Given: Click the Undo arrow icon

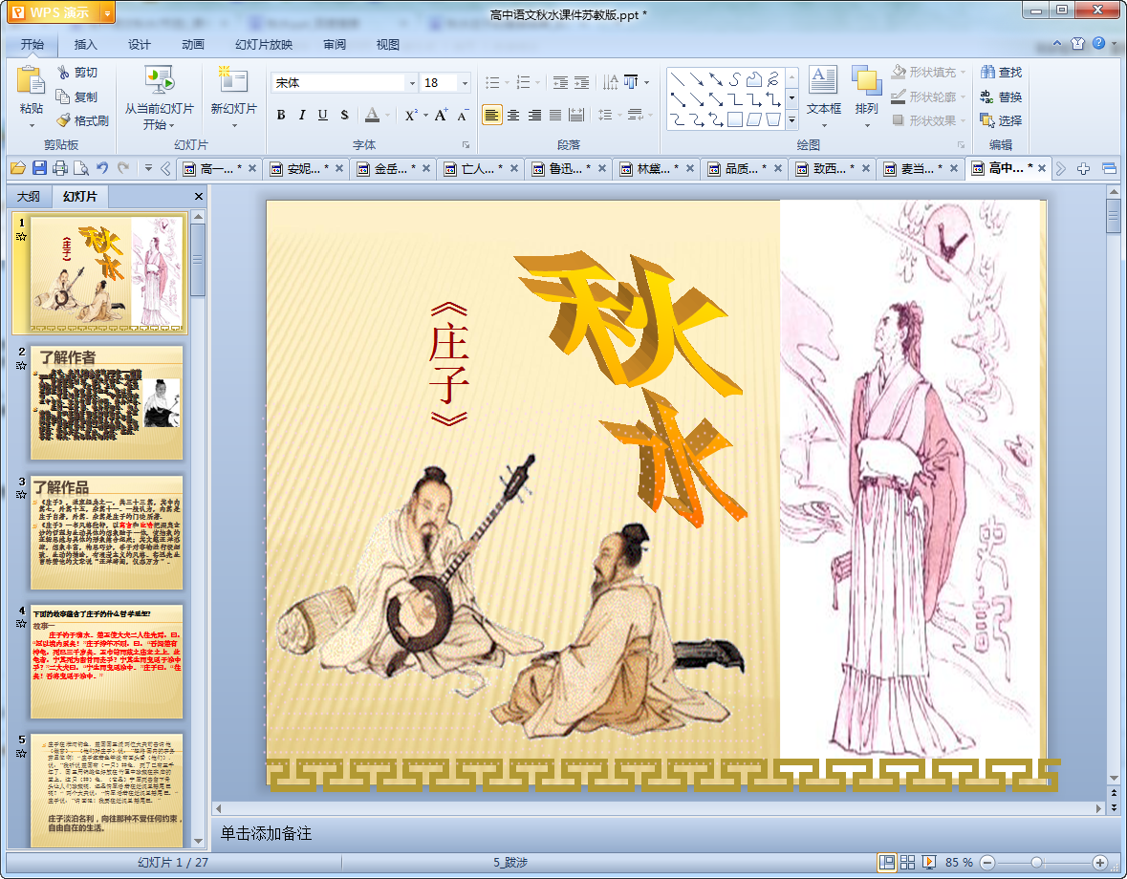Looking at the screenshot, I should click(x=102, y=169).
